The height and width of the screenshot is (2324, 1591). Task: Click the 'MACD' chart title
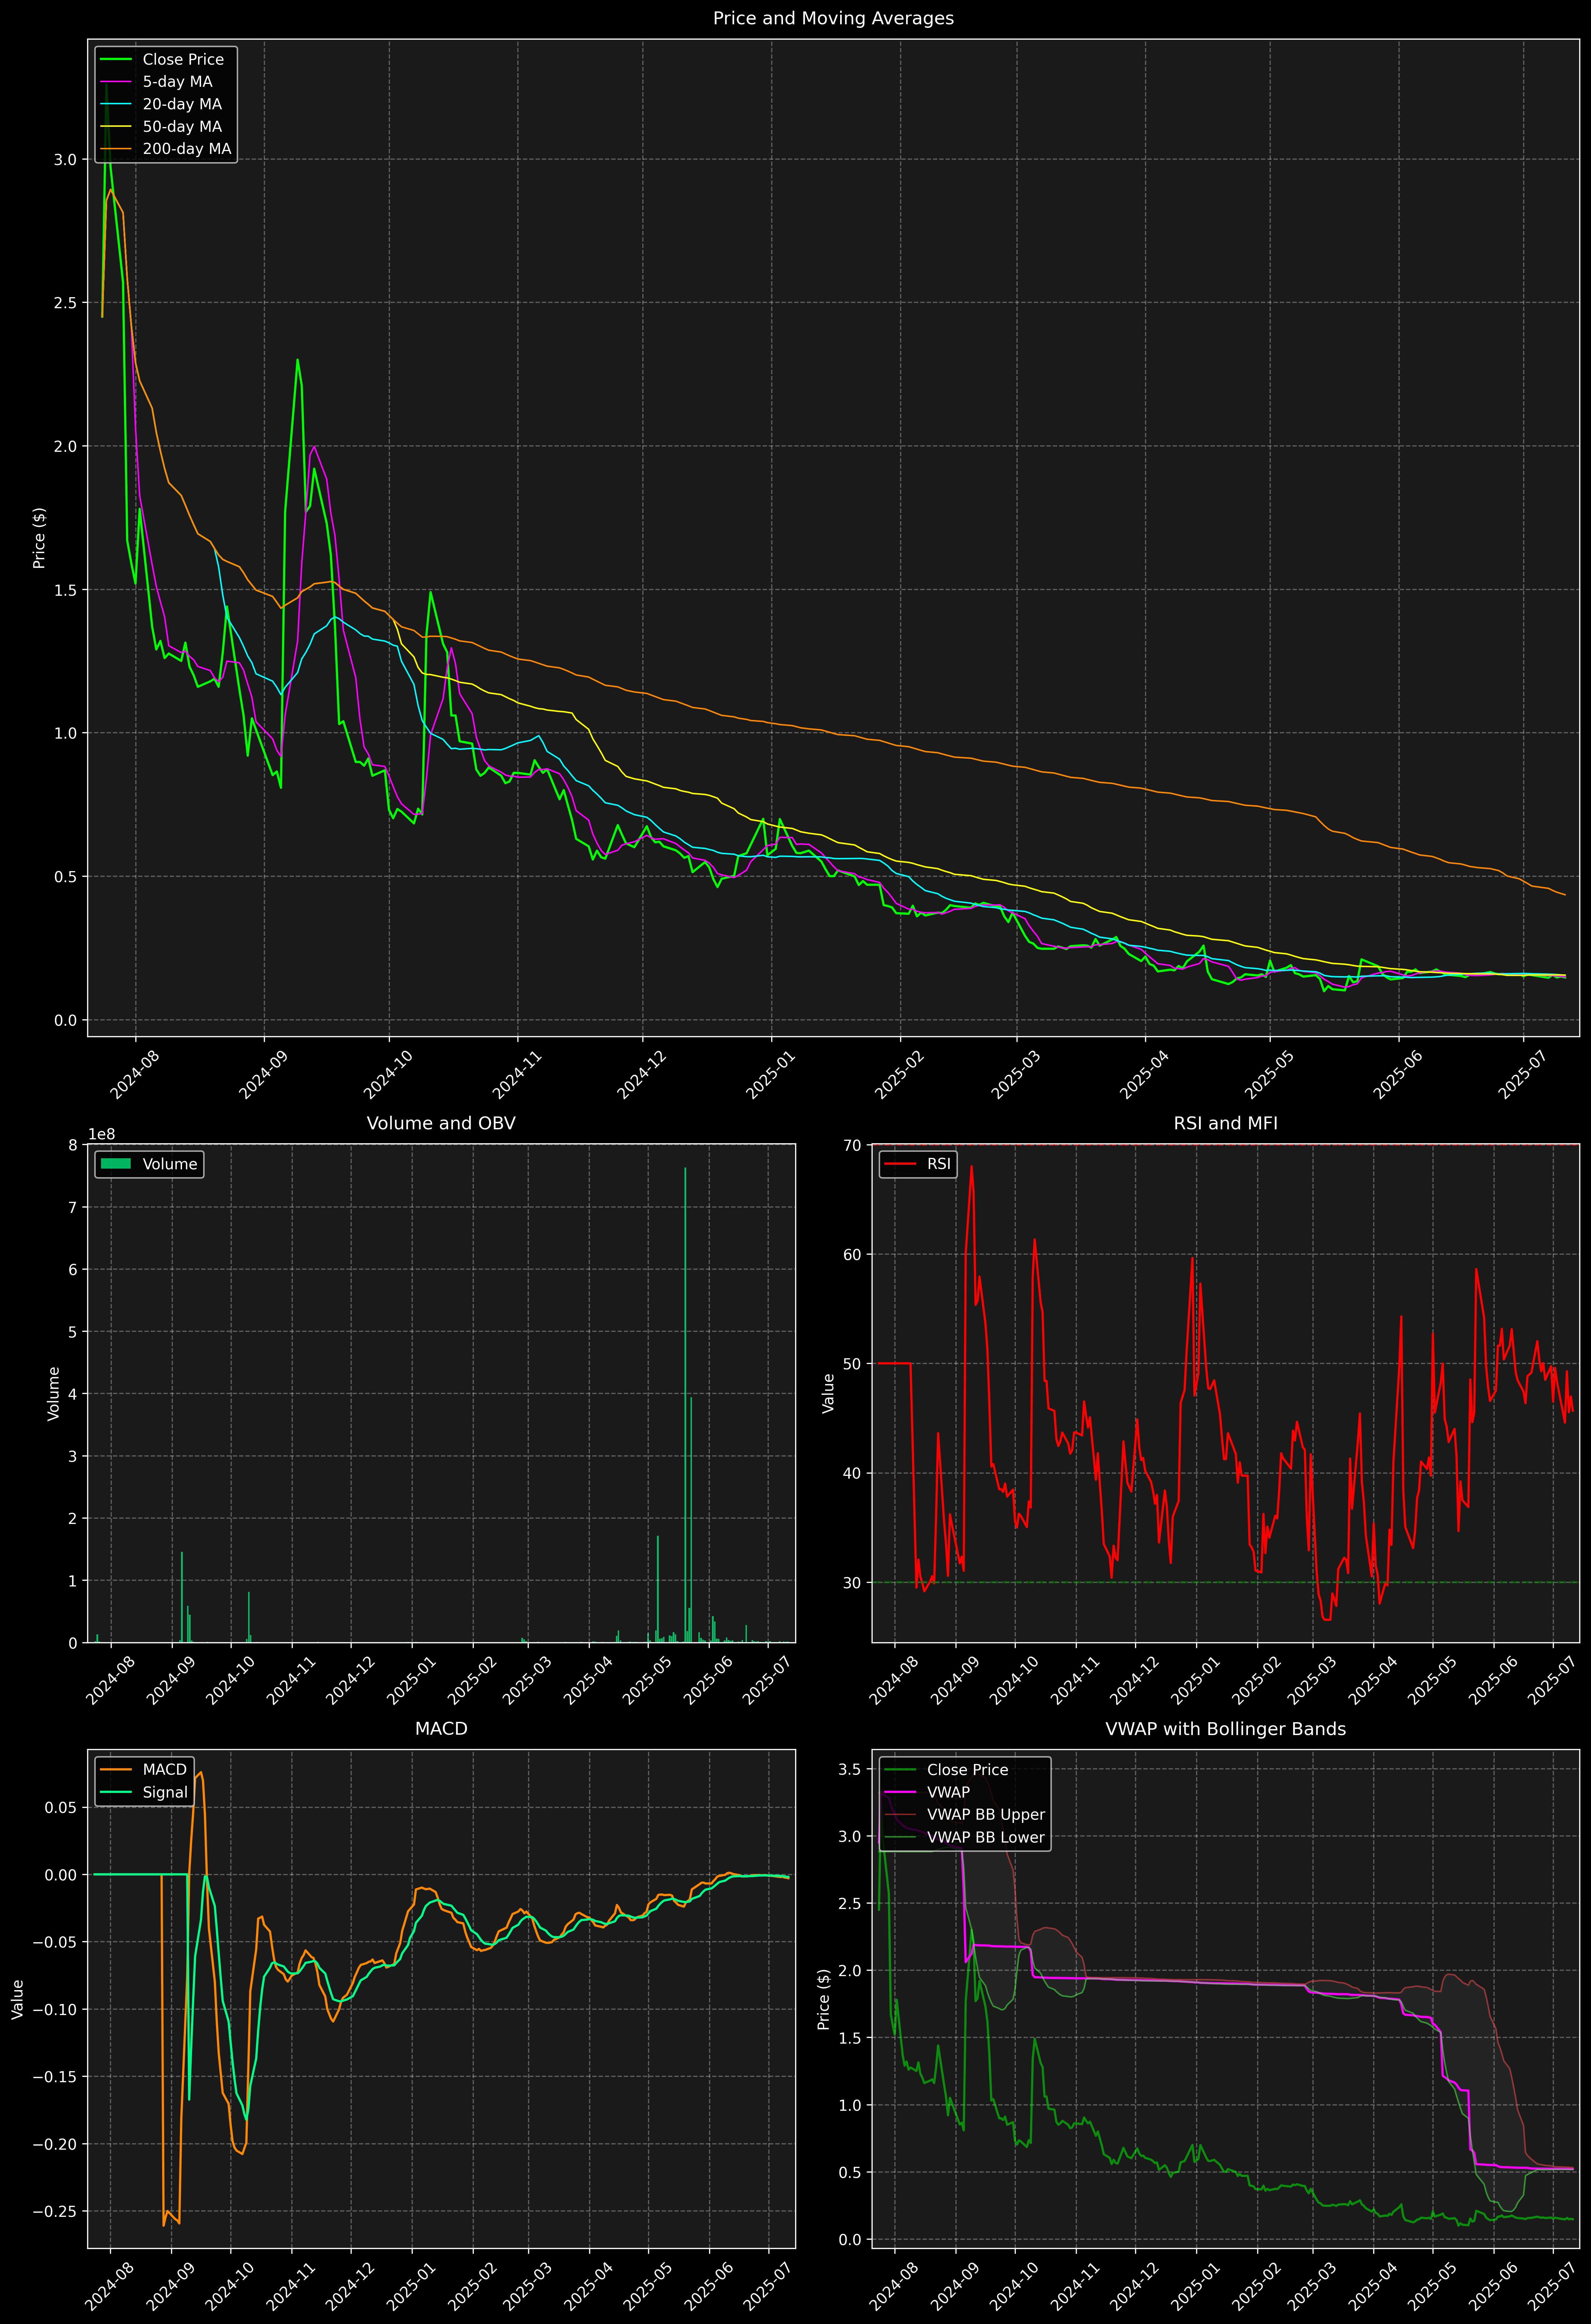click(x=441, y=1729)
